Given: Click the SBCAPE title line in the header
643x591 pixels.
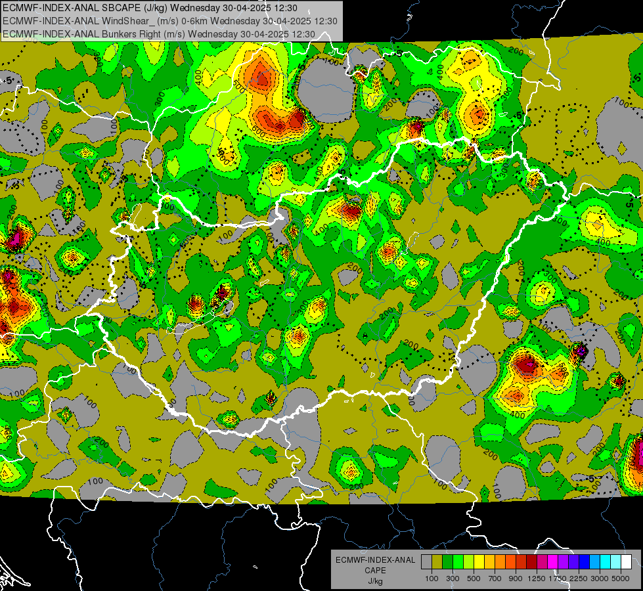Looking at the screenshot, I should (x=150, y=8).
